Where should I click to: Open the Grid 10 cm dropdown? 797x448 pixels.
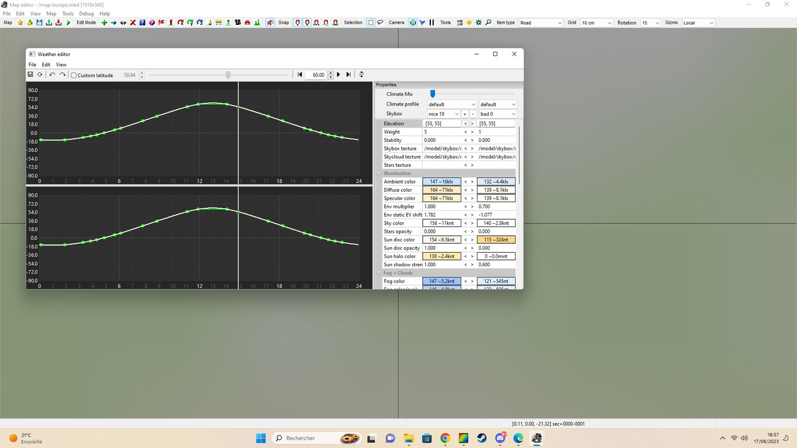click(x=597, y=22)
